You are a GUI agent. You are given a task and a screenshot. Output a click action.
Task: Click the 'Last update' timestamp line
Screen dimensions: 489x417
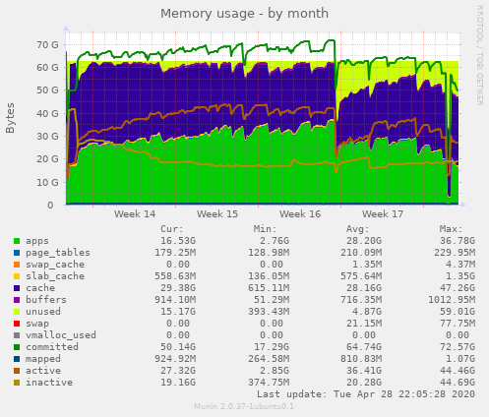366,394
